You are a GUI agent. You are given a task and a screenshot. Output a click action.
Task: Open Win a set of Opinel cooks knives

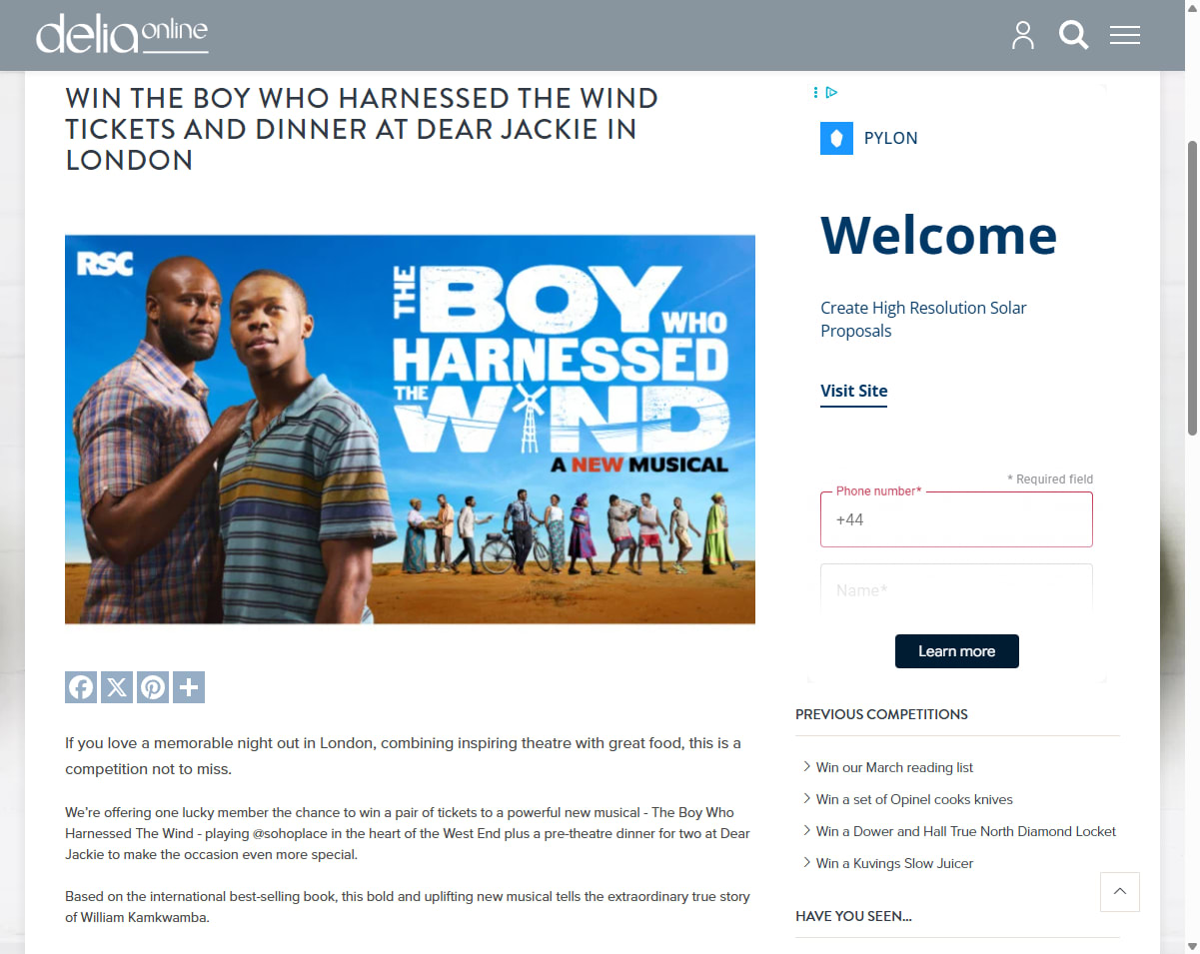[914, 799]
